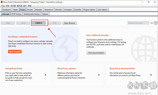Open the Decoder tab
Image resolution: width=158 pixels, height=95 pixels.
click(x=59, y=10)
